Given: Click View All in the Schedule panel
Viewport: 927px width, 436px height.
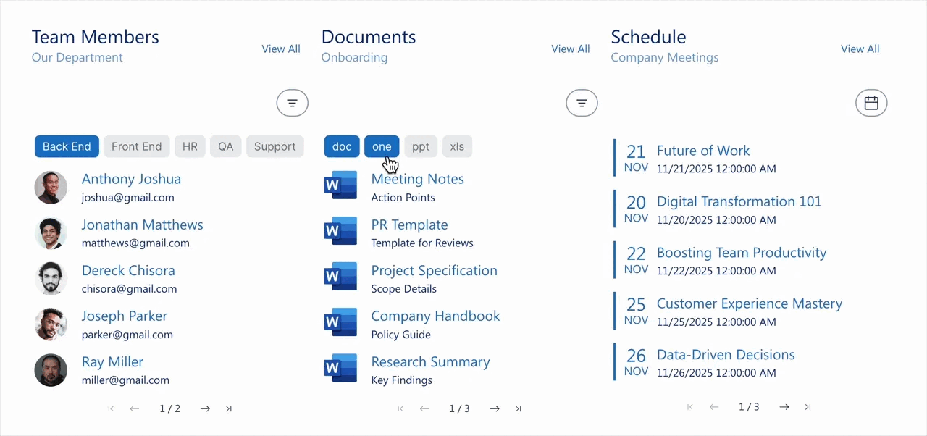Looking at the screenshot, I should pos(860,49).
